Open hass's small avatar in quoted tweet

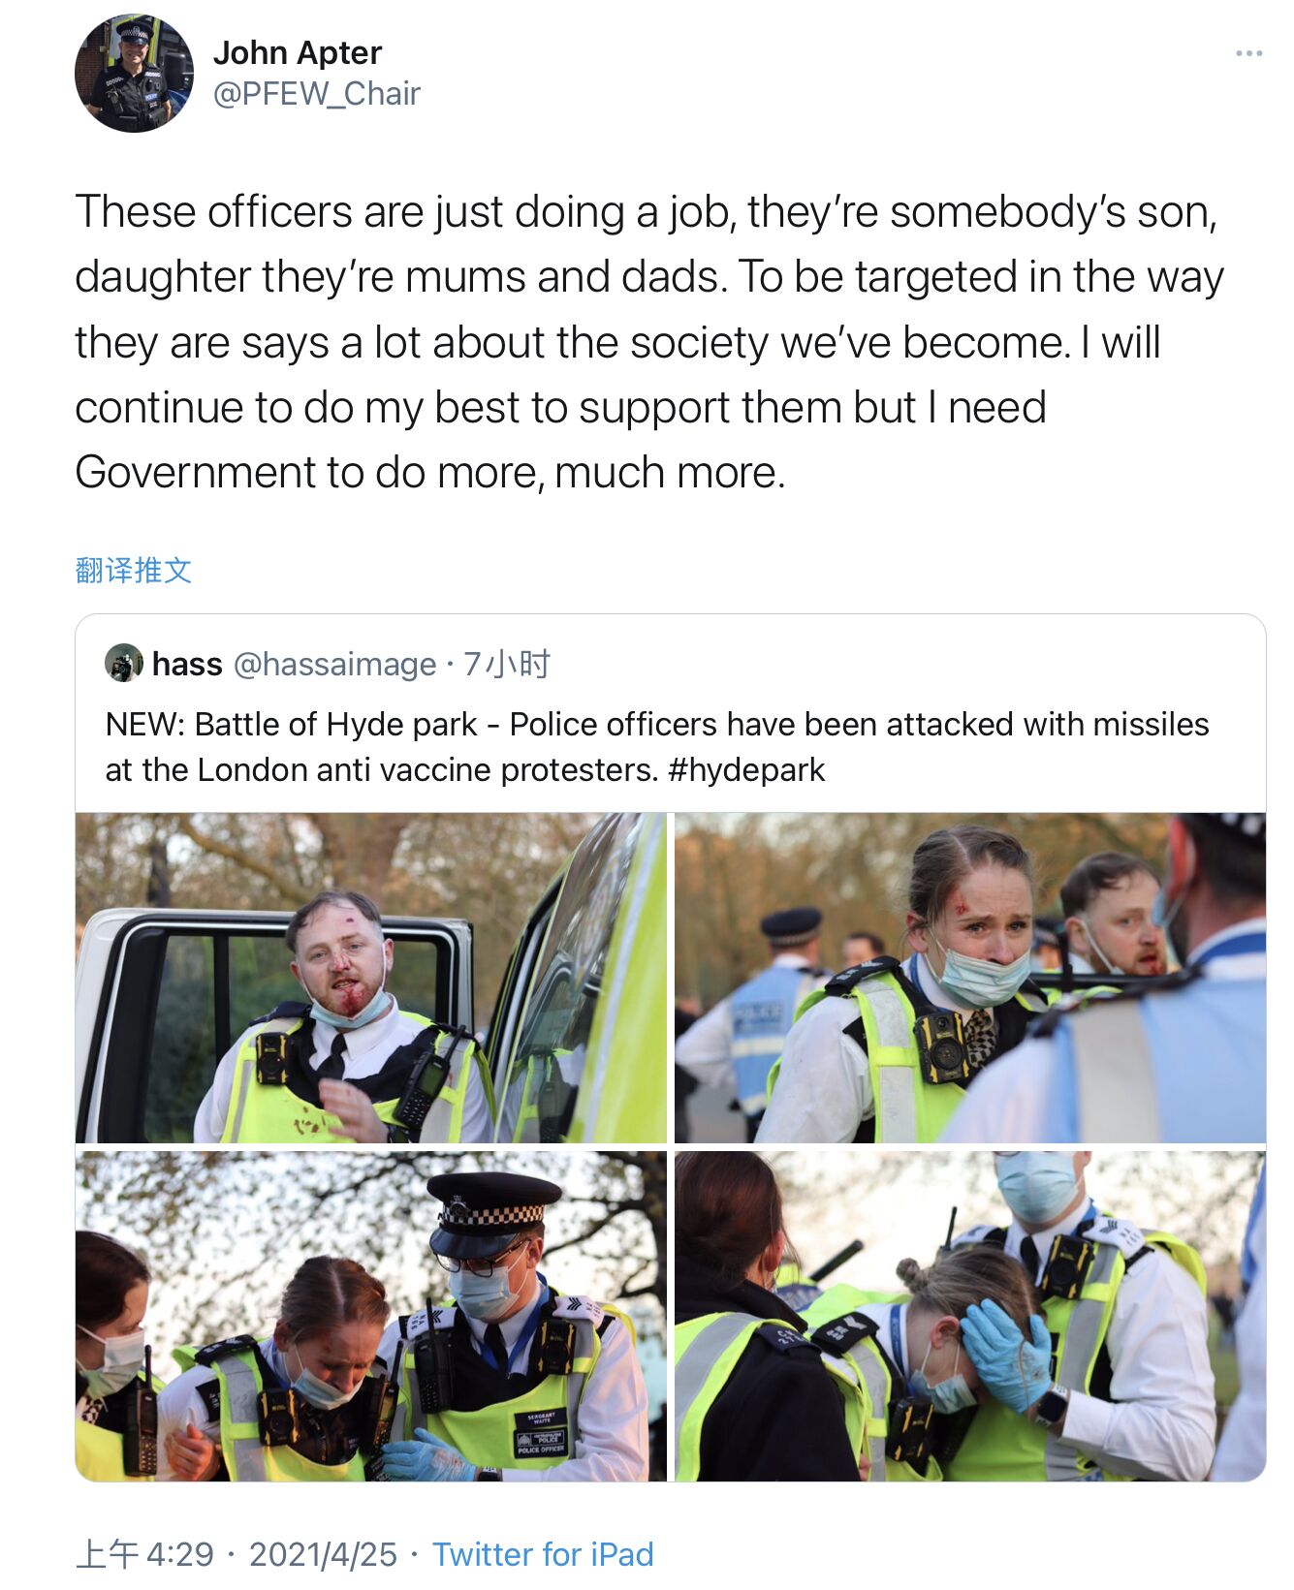coord(123,664)
